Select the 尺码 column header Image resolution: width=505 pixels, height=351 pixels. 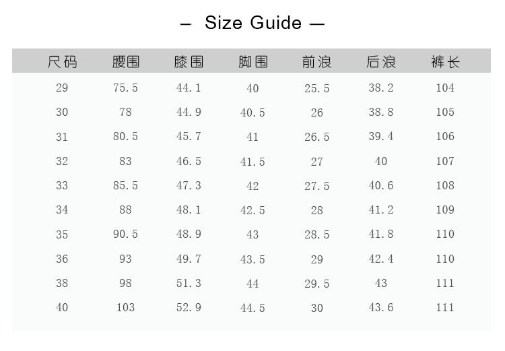pyautogui.click(x=62, y=62)
